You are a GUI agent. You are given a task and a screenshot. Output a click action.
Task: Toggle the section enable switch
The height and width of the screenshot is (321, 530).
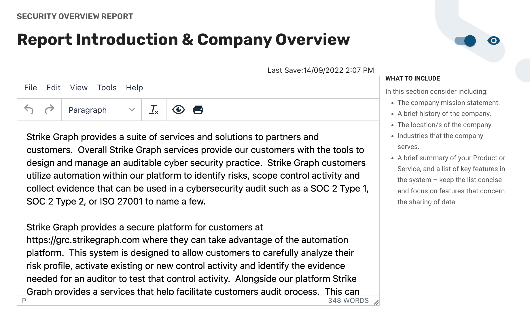(465, 41)
